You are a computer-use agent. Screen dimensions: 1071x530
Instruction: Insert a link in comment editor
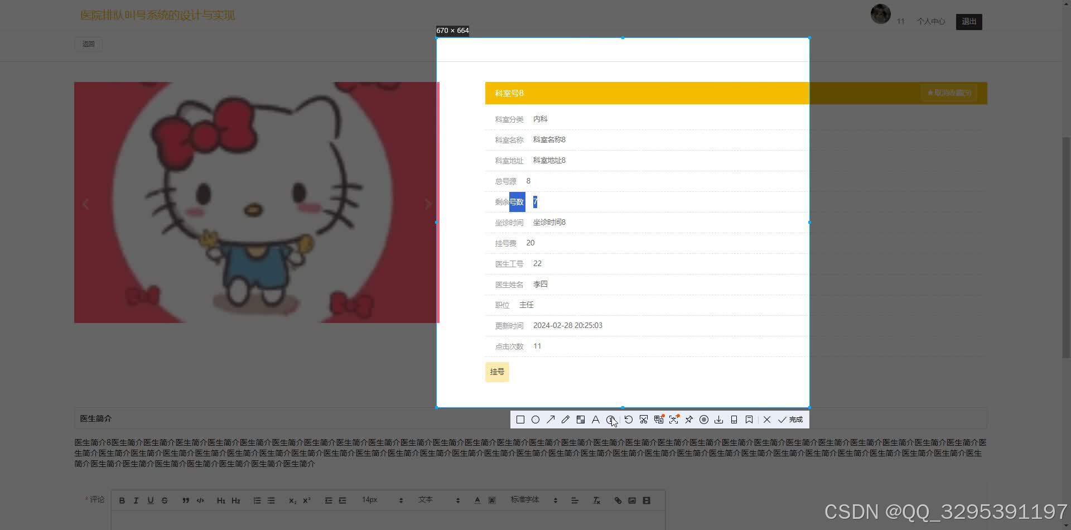617,500
